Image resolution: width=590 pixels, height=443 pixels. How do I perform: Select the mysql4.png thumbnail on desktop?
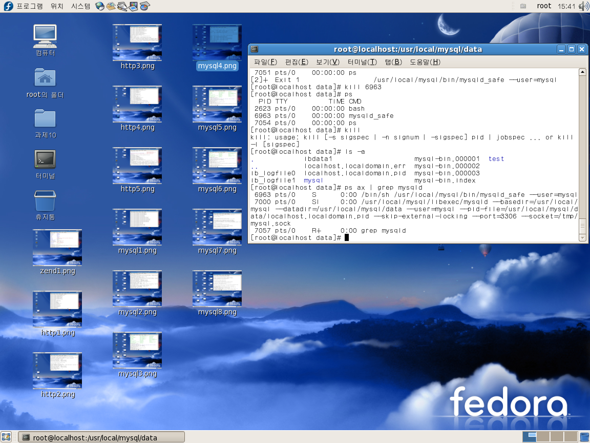pyautogui.click(x=217, y=43)
